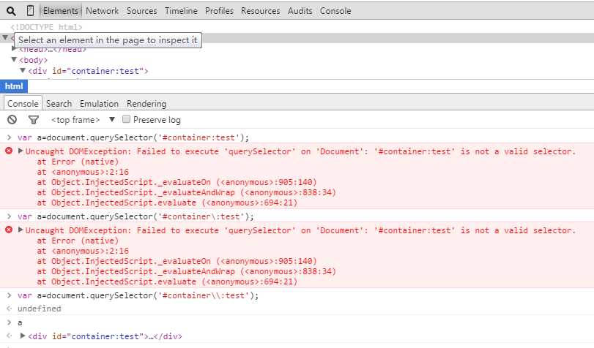Screen dimensions: 594x348
Task: Toggle the device mode phone icon
Action: (30, 11)
